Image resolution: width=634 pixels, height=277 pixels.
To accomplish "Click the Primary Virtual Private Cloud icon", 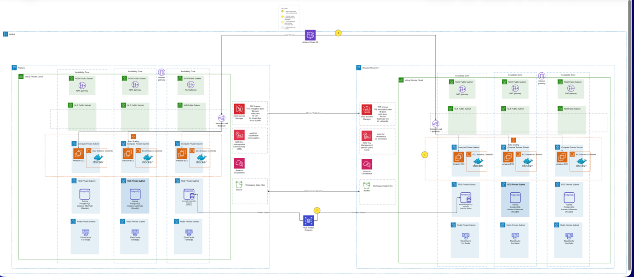I will coord(21,76).
